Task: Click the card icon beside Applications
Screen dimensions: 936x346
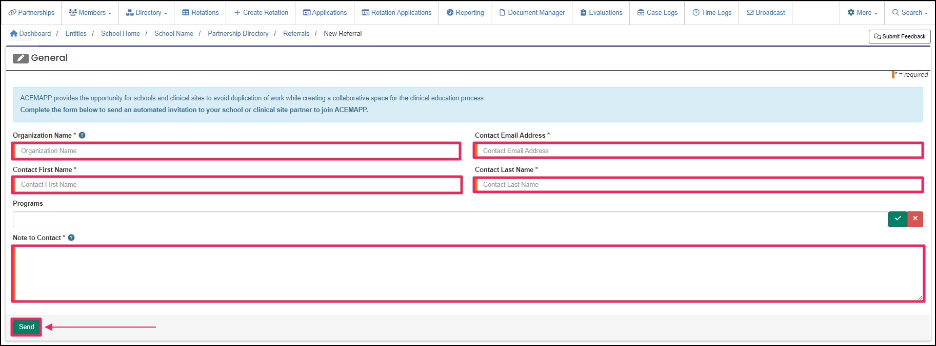Action: point(307,12)
